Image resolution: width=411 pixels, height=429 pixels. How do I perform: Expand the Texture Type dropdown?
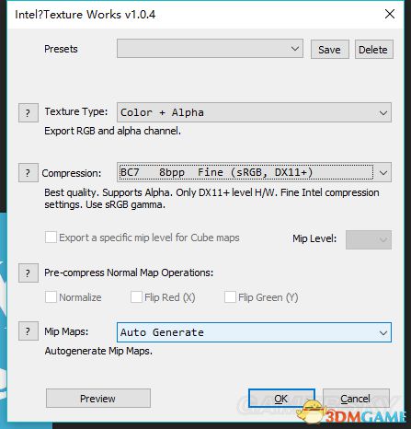point(254,112)
